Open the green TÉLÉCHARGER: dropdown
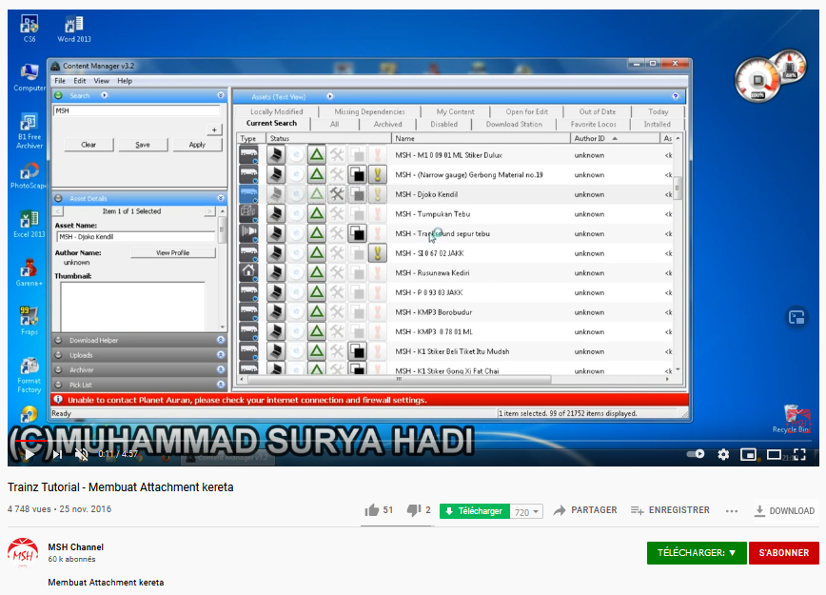The height and width of the screenshot is (595, 826). 697,553
